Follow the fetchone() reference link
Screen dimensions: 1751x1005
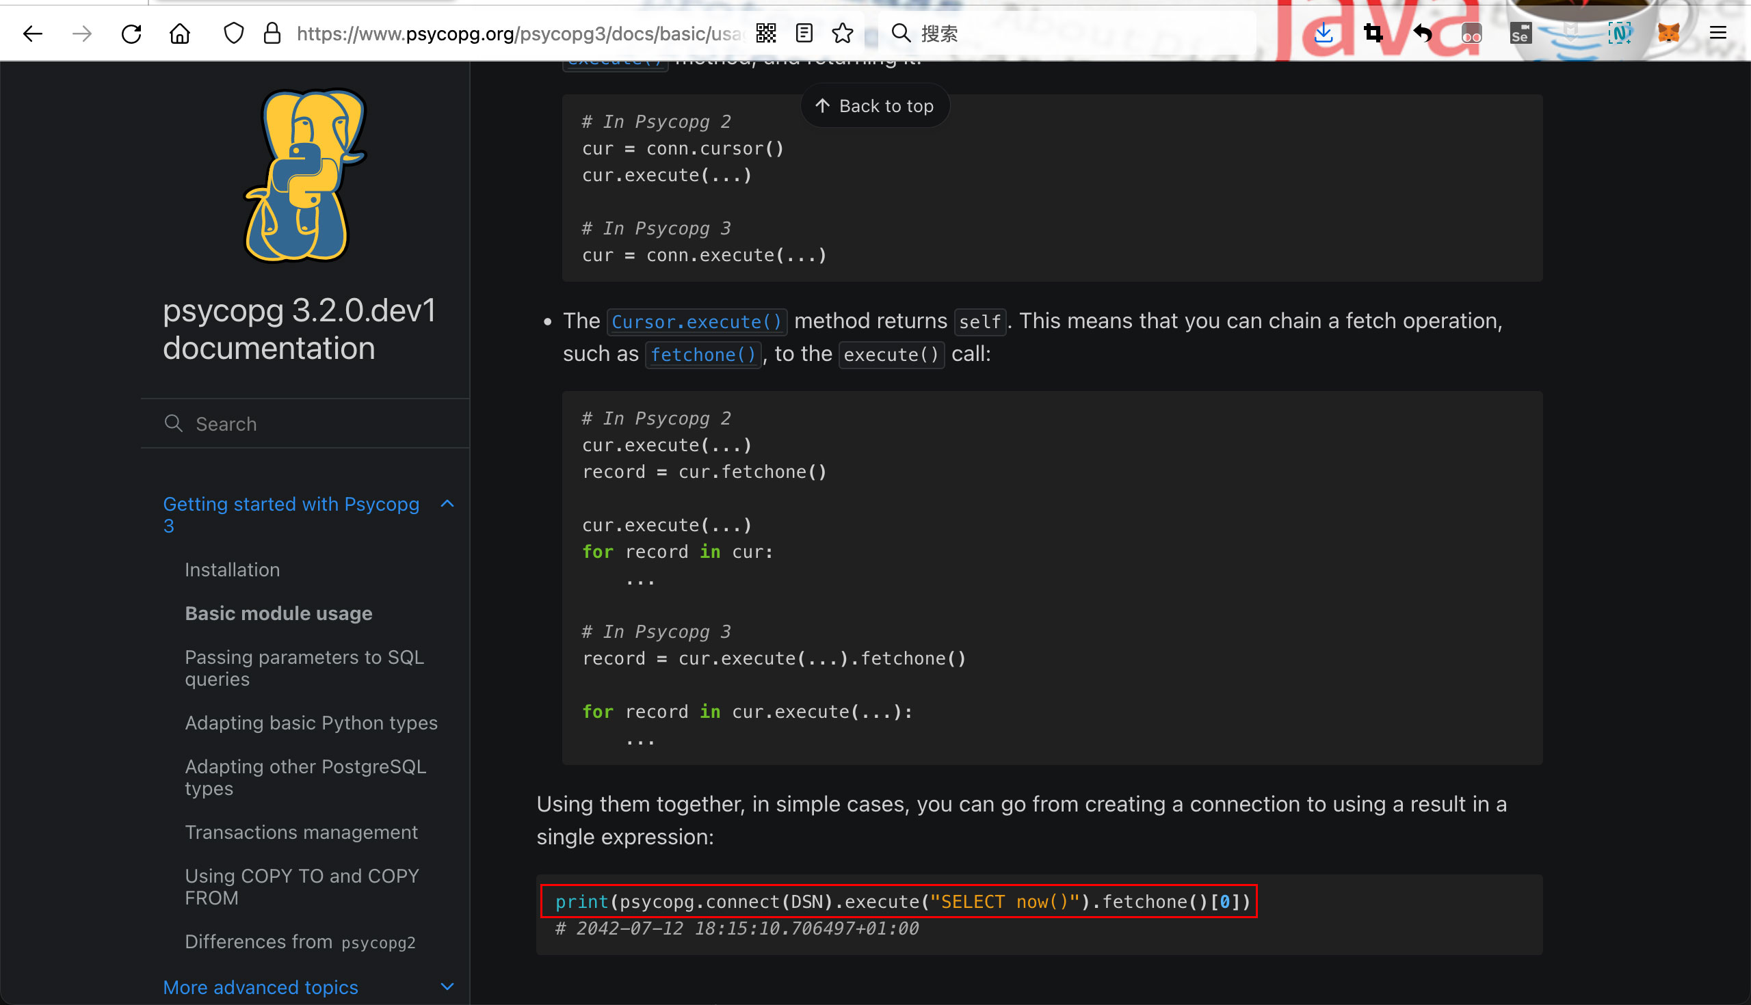(x=703, y=355)
